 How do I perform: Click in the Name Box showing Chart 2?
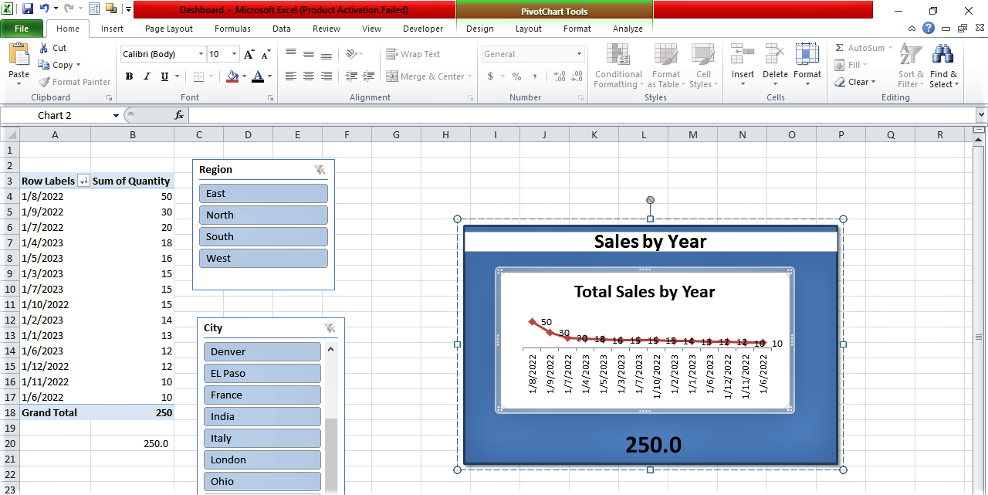55,115
